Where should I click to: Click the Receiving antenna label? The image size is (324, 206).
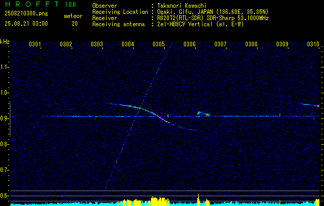(118, 24)
